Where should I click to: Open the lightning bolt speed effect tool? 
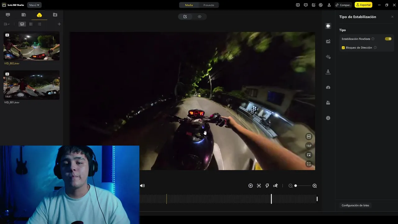pos(267,186)
